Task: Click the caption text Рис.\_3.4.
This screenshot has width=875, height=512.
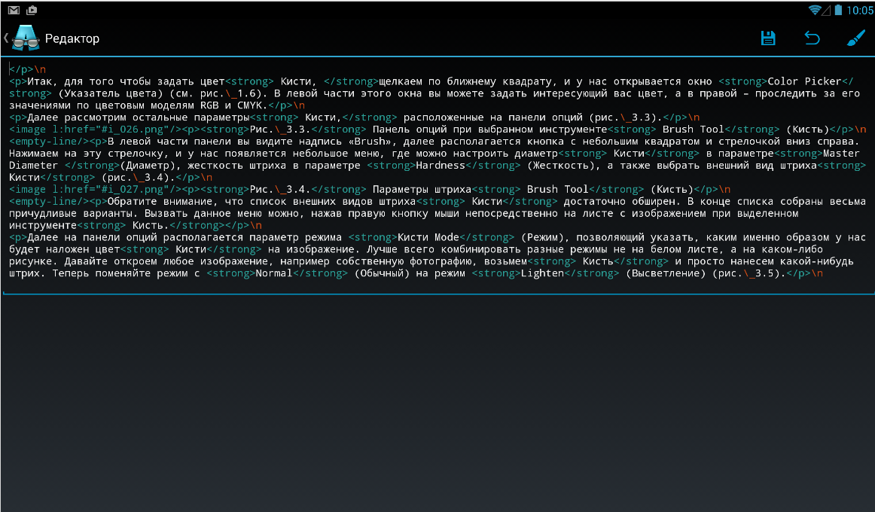Action: click(280, 190)
